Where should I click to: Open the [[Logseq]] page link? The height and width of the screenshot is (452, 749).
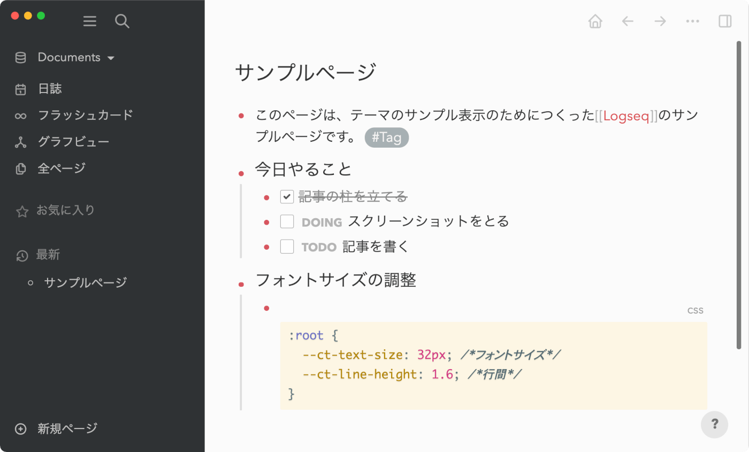[627, 114]
